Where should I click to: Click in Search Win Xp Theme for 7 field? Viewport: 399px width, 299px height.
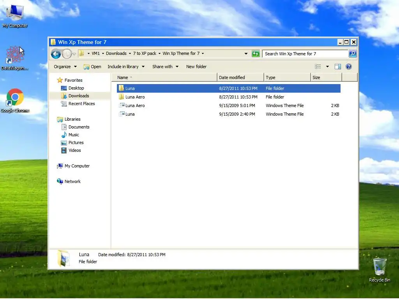pos(305,54)
